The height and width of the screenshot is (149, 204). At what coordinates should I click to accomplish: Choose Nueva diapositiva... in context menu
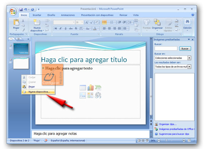tap(38, 92)
